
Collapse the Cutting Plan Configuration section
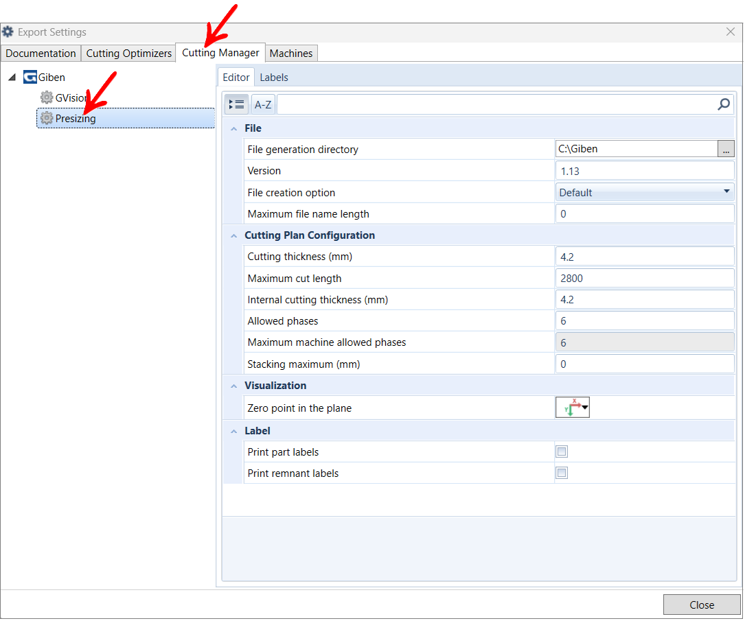tap(233, 236)
